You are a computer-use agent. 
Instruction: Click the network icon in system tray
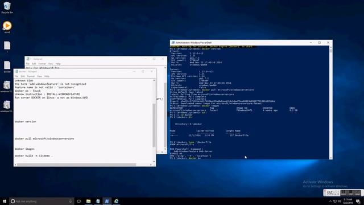click(335, 201)
